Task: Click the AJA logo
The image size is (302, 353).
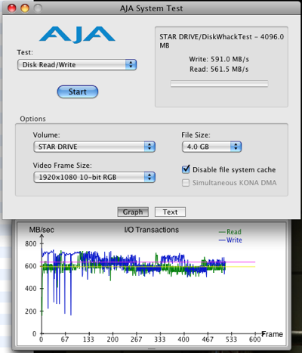Action: click(x=77, y=35)
